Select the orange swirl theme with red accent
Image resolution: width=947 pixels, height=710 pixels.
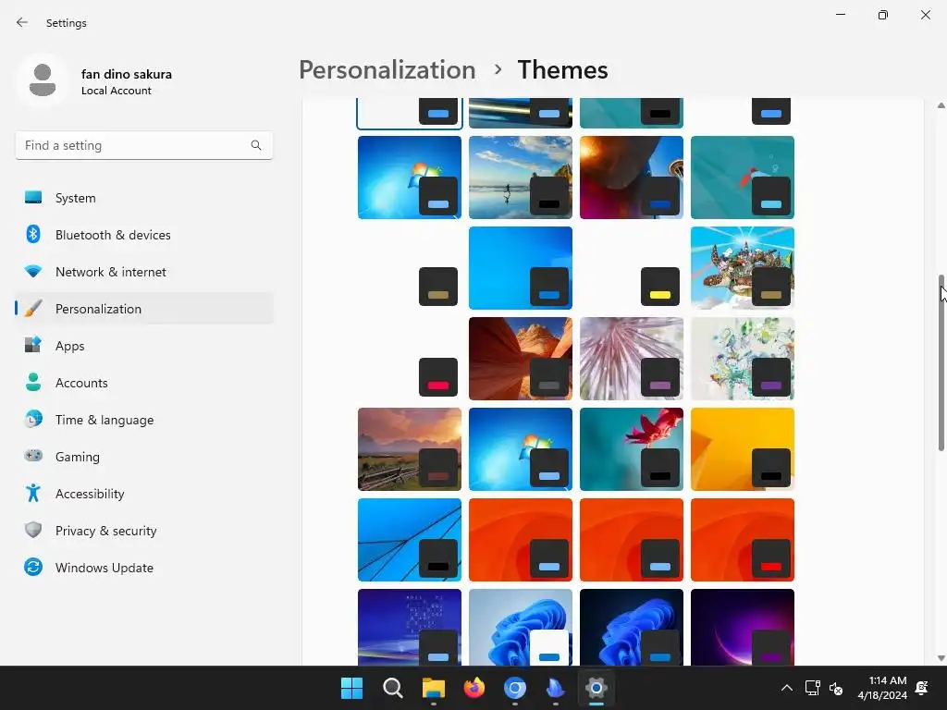click(743, 540)
